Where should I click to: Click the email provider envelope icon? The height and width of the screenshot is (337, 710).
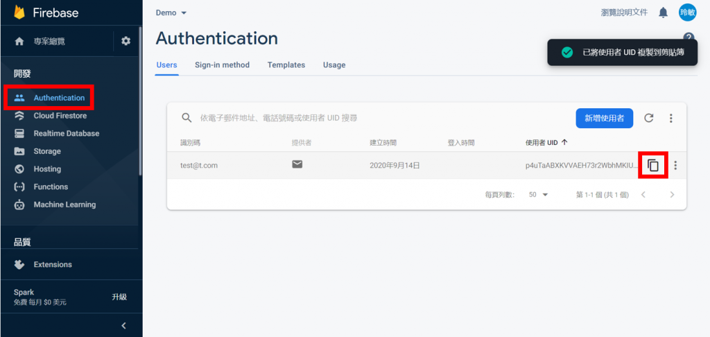(x=297, y=164)
